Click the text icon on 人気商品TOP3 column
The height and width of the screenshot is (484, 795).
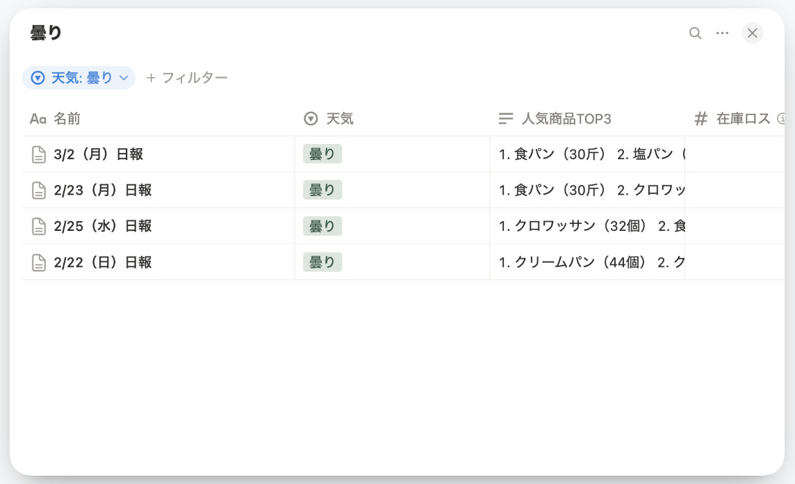505,118
